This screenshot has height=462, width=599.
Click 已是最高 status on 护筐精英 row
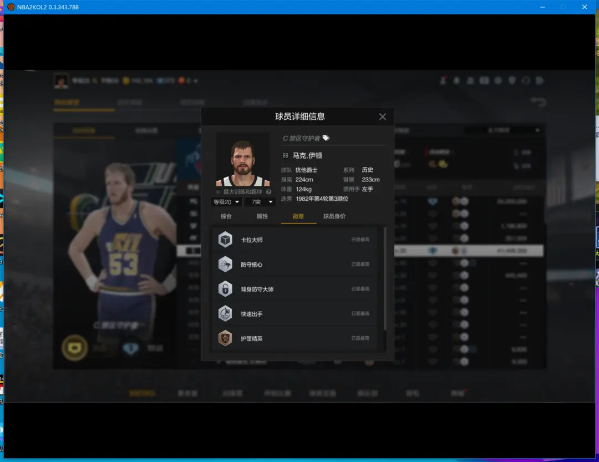coord(361,338)
